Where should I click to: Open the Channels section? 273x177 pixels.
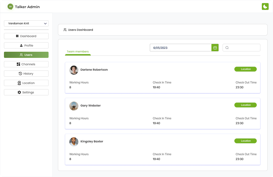(x=26, y=64)
